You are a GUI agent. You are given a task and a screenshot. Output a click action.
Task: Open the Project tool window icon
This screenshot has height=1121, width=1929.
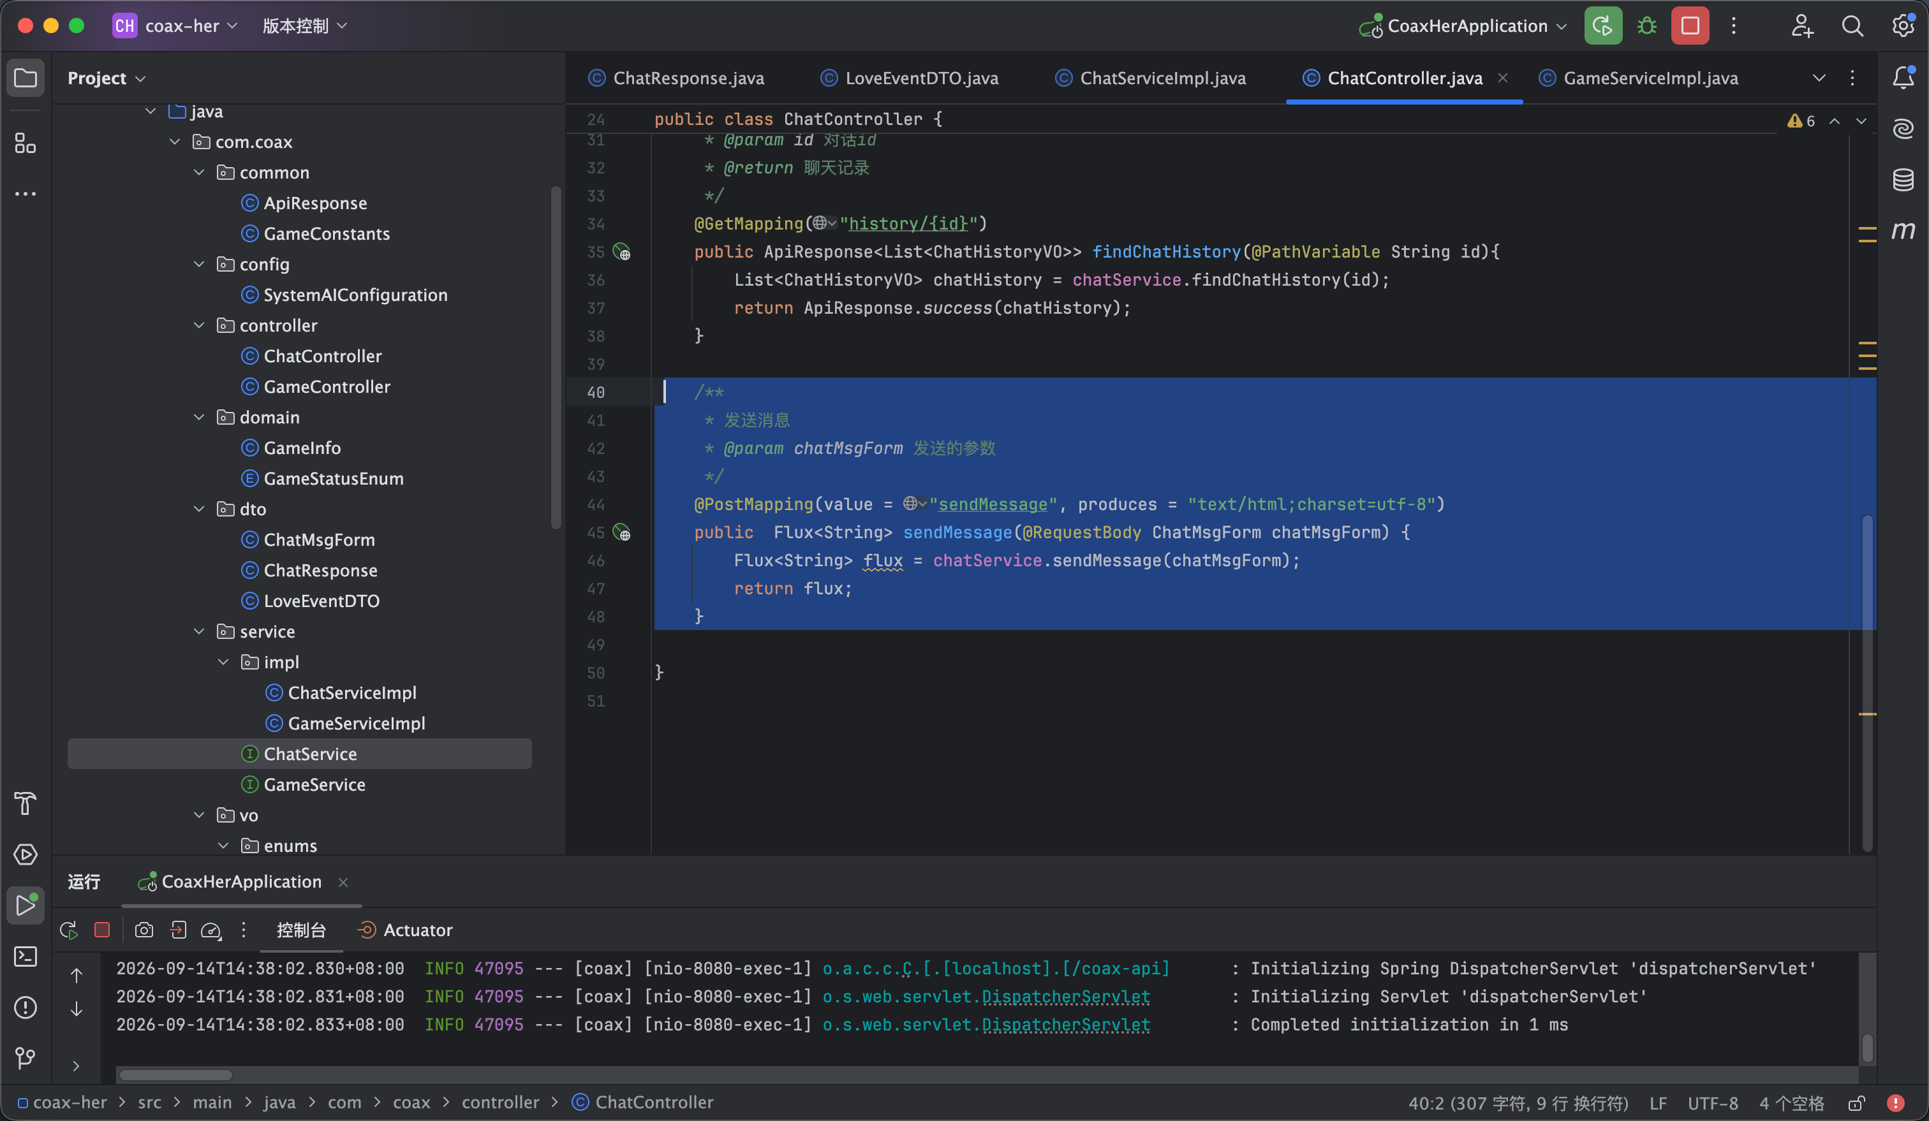(x=26, y=78)
